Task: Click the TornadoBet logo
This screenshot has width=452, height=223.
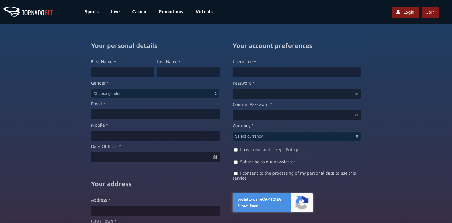Action: [x=28, y=12]
